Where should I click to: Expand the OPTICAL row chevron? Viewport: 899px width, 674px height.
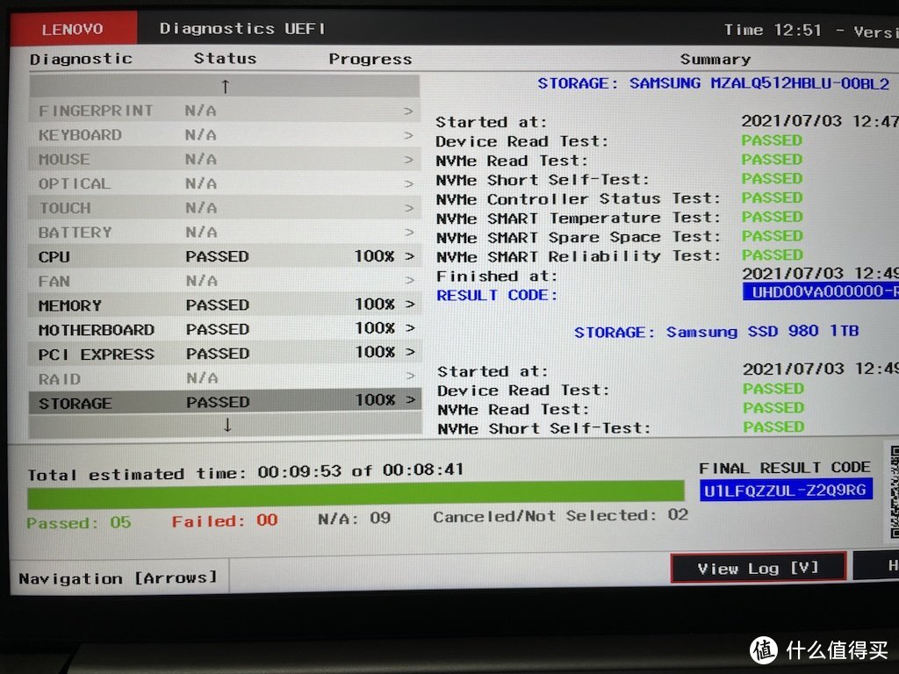click(x=408, y=183)
